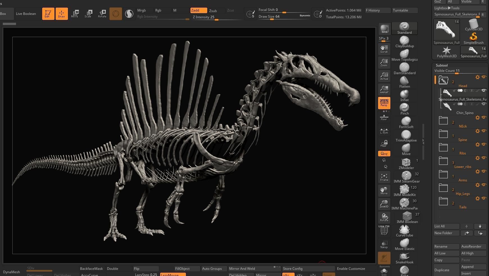Click the Zoom canvas icon
The image size is (489, 276).
point(384,62)
